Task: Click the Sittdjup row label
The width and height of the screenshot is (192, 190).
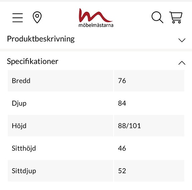Action: 24,171
